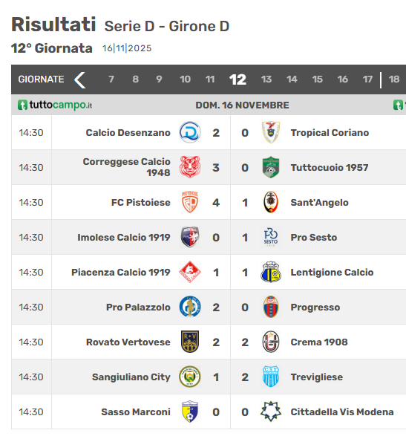Open the tuttocampo.it logo link
This screenshot has width=406, height=436.
pyautogui.click(x=55, y=105)
